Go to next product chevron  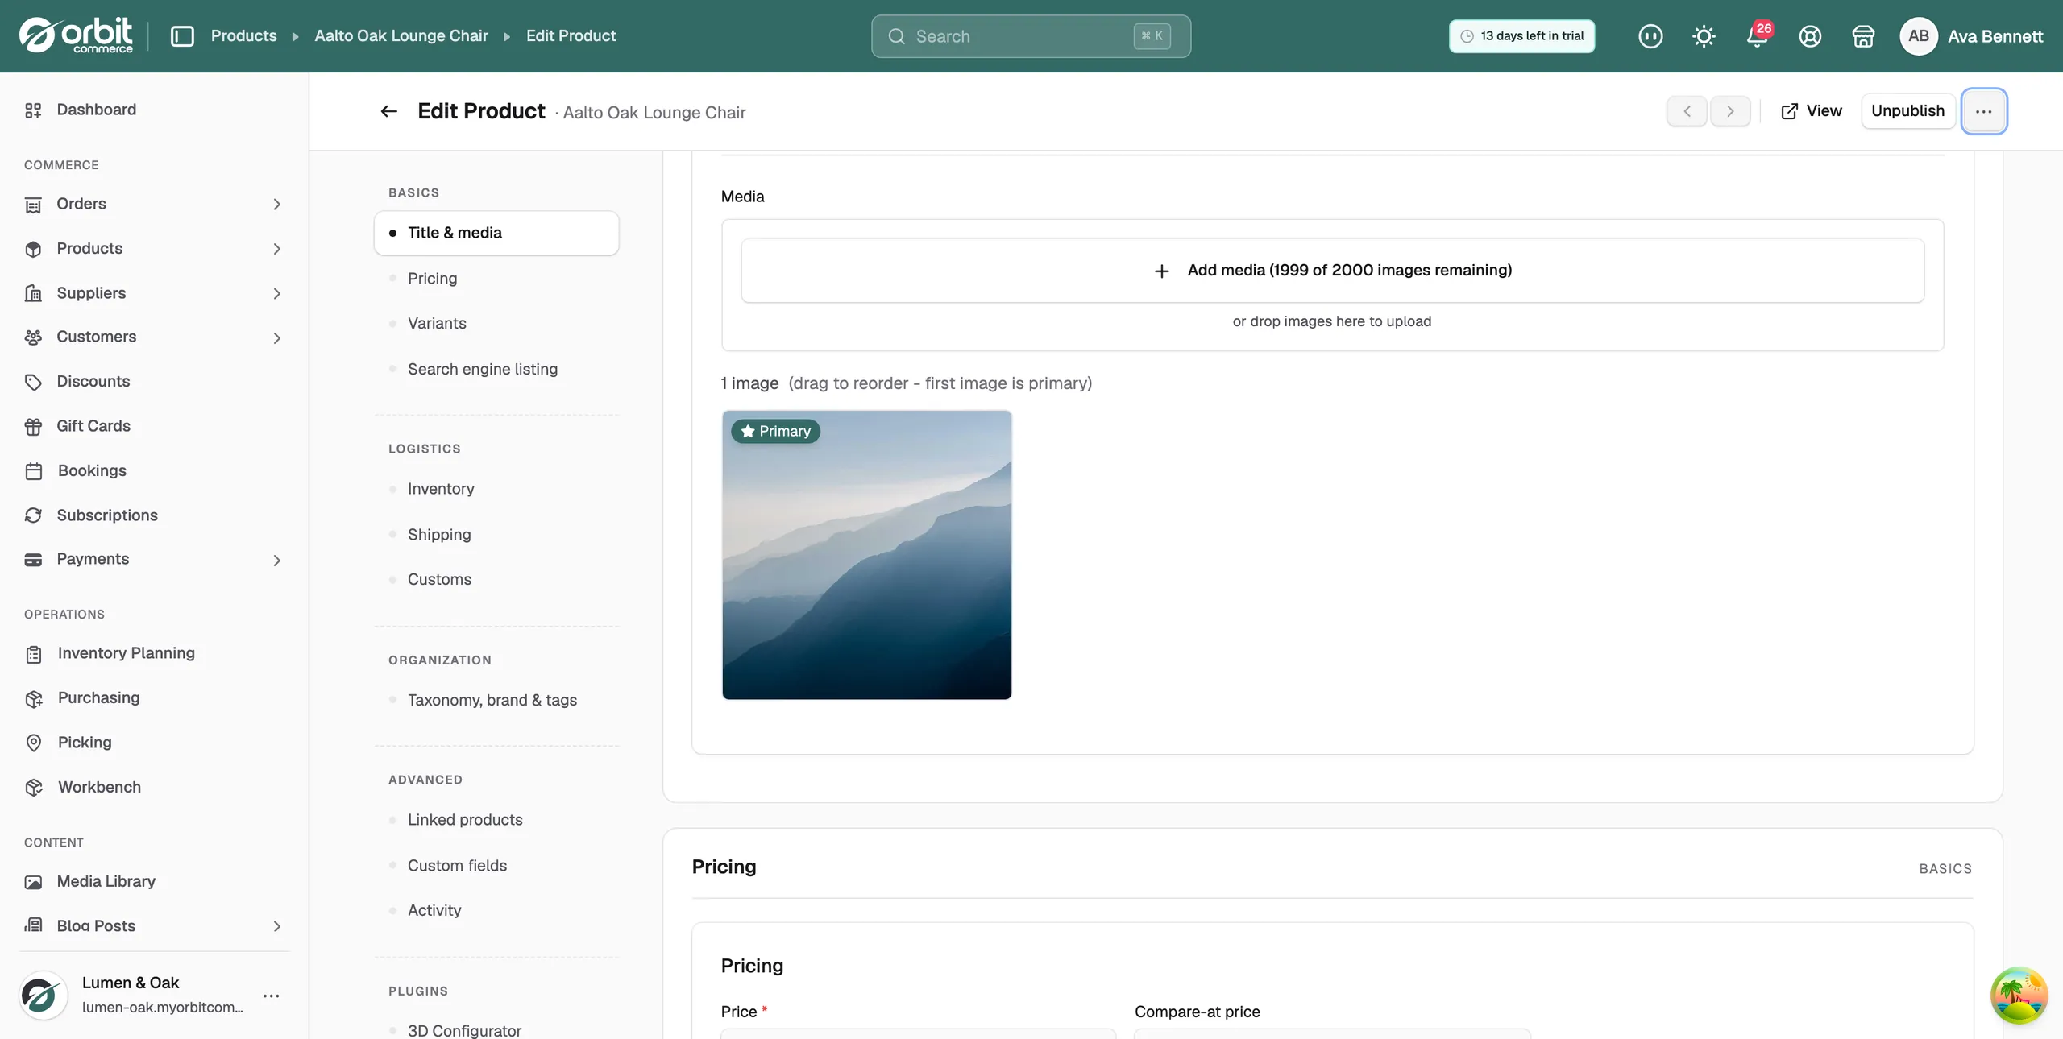point(1730,111)
